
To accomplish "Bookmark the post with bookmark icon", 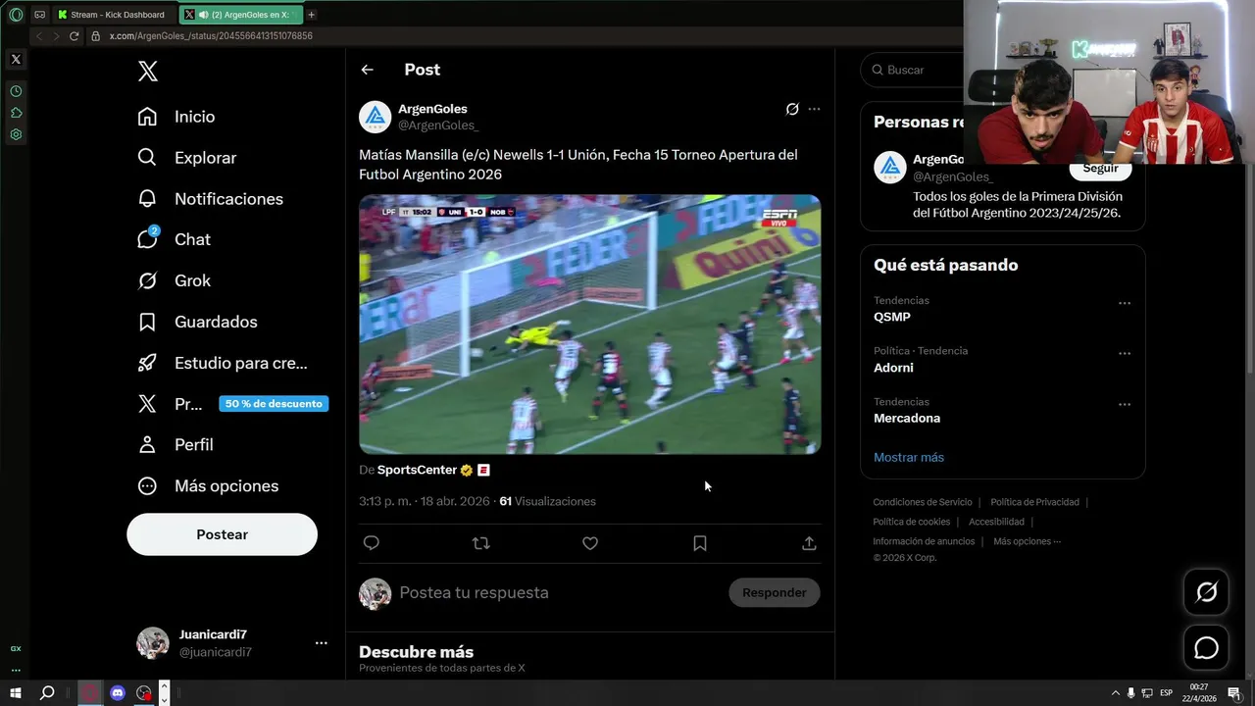I will pyautogui.click(x=700, y=543).
